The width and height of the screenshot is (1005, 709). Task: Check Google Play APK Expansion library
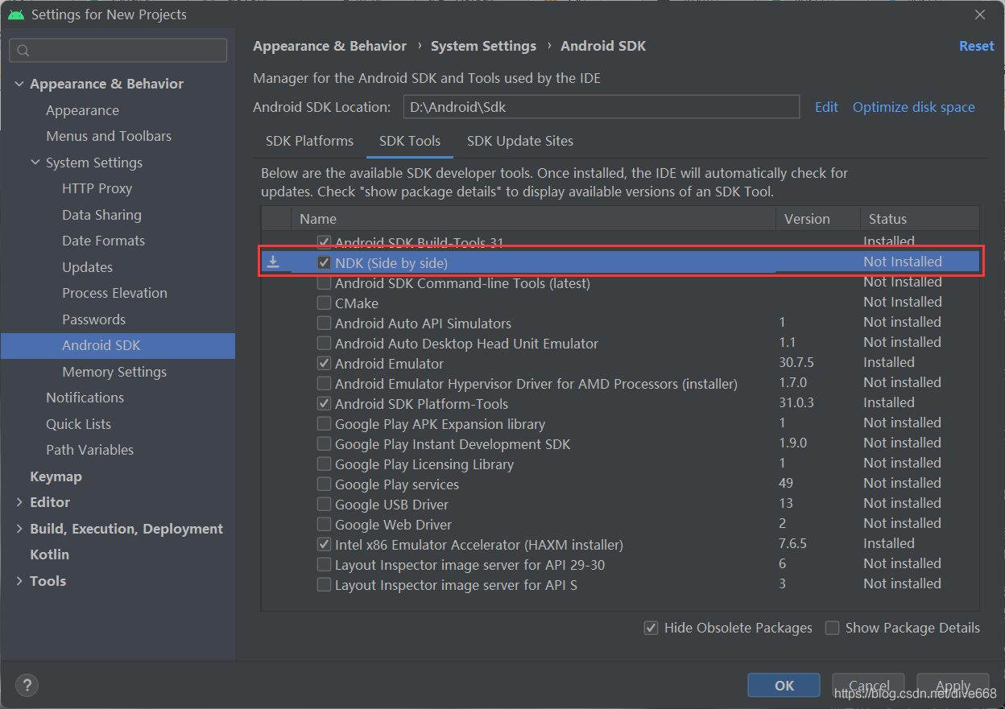[324, 424]
